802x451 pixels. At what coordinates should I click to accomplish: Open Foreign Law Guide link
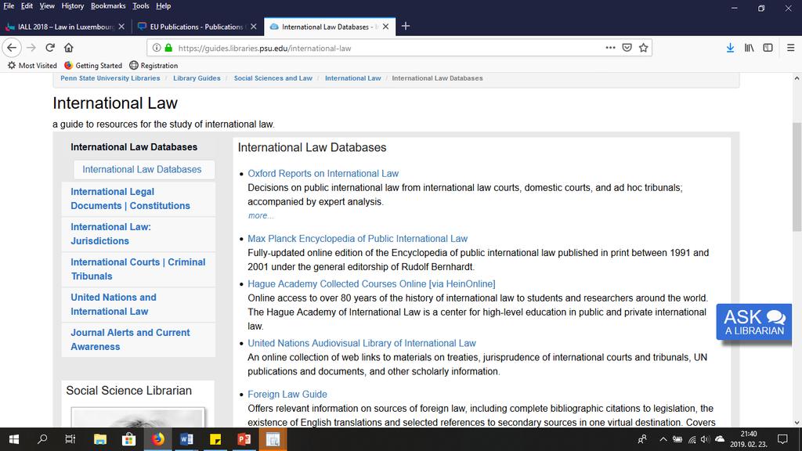coord(287,395)
